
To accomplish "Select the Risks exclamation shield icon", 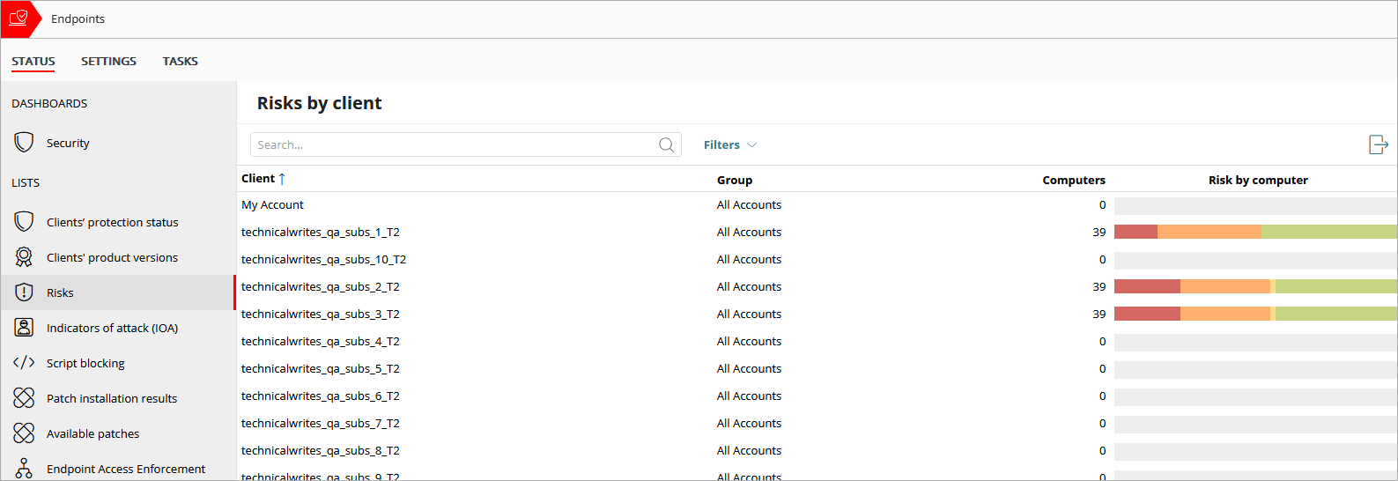I will point(25,292).
